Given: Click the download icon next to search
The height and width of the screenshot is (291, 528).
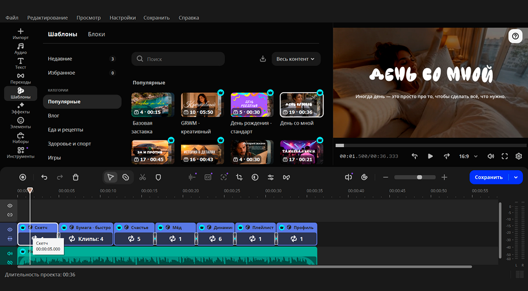Looking at the screenshot, I should pos(263,59).
